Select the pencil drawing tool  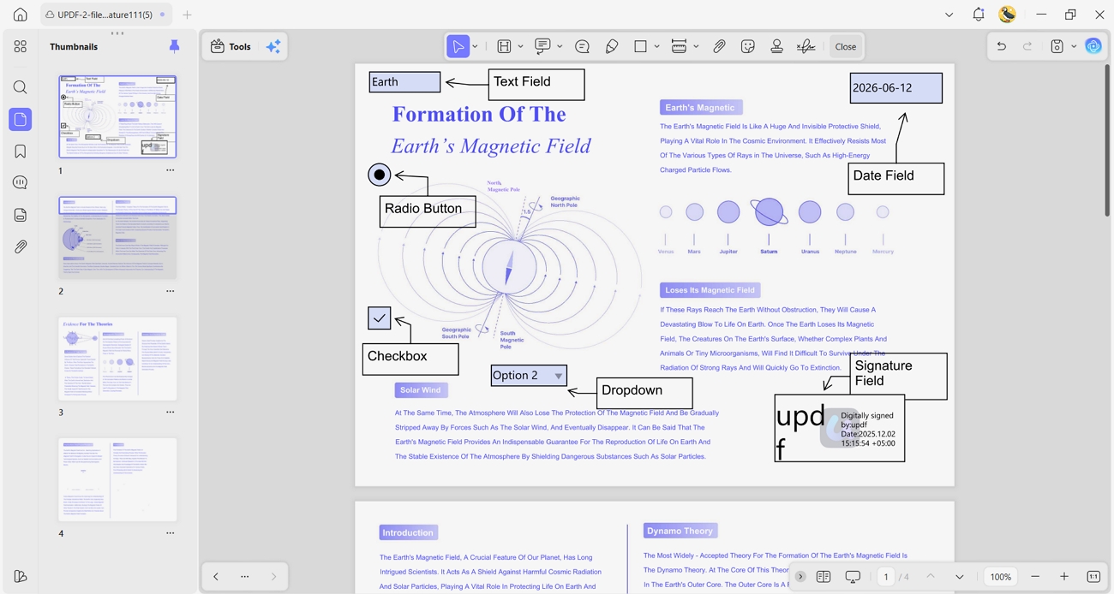click(x=612, y=46)
